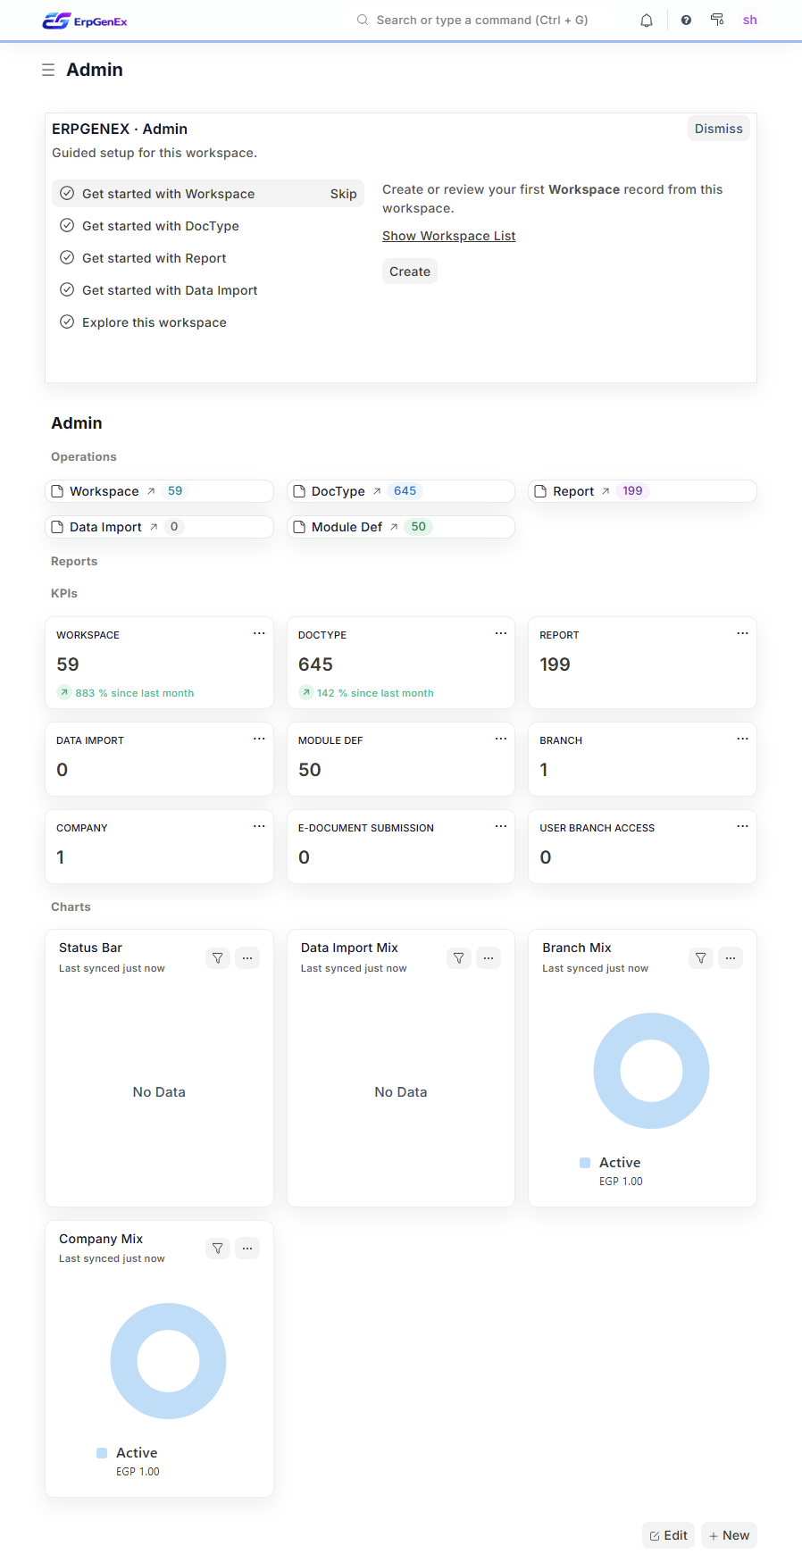The height and width of the screenshot is (1554, 802).
Task: Open the user avatar menu 'sh'
Action: pyautogui.click(x=750, y=20)
